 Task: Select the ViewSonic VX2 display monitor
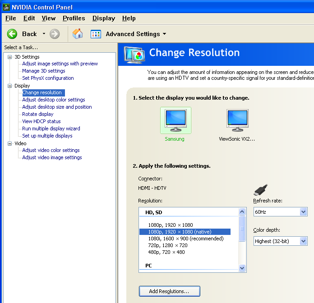[237, 120]
